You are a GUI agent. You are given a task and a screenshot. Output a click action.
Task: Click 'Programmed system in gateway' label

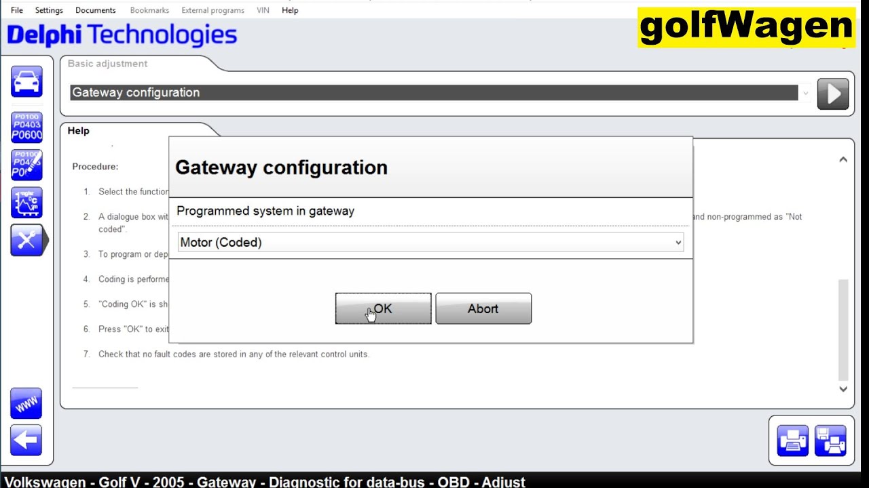tap(265, 211)
